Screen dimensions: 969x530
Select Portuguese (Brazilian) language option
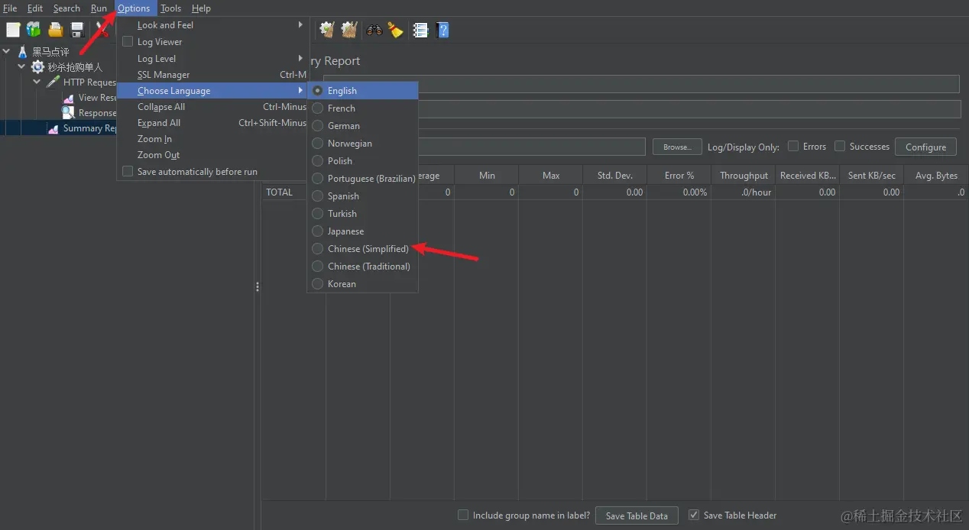[x=362, y=178]
